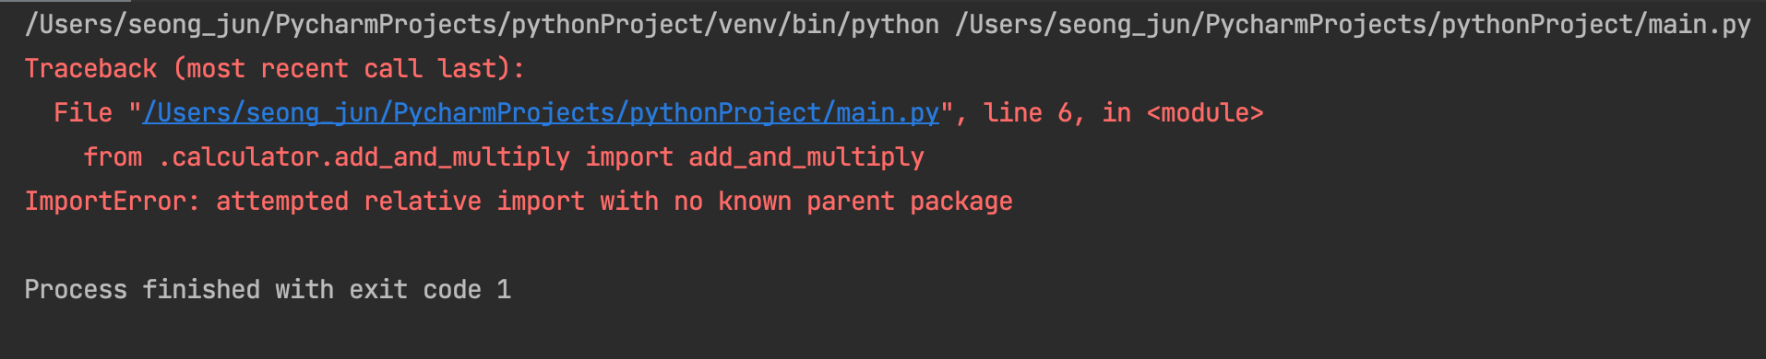Click the 'Traceback (most recent call last):' line
This screenshot has width=1766, height=359.
coord(275,69)
